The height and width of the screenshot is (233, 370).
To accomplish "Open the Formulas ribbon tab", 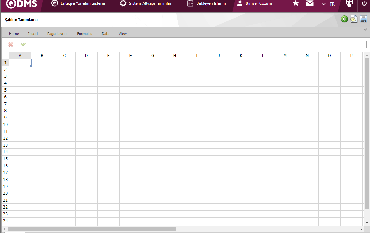I will [85, 34].
